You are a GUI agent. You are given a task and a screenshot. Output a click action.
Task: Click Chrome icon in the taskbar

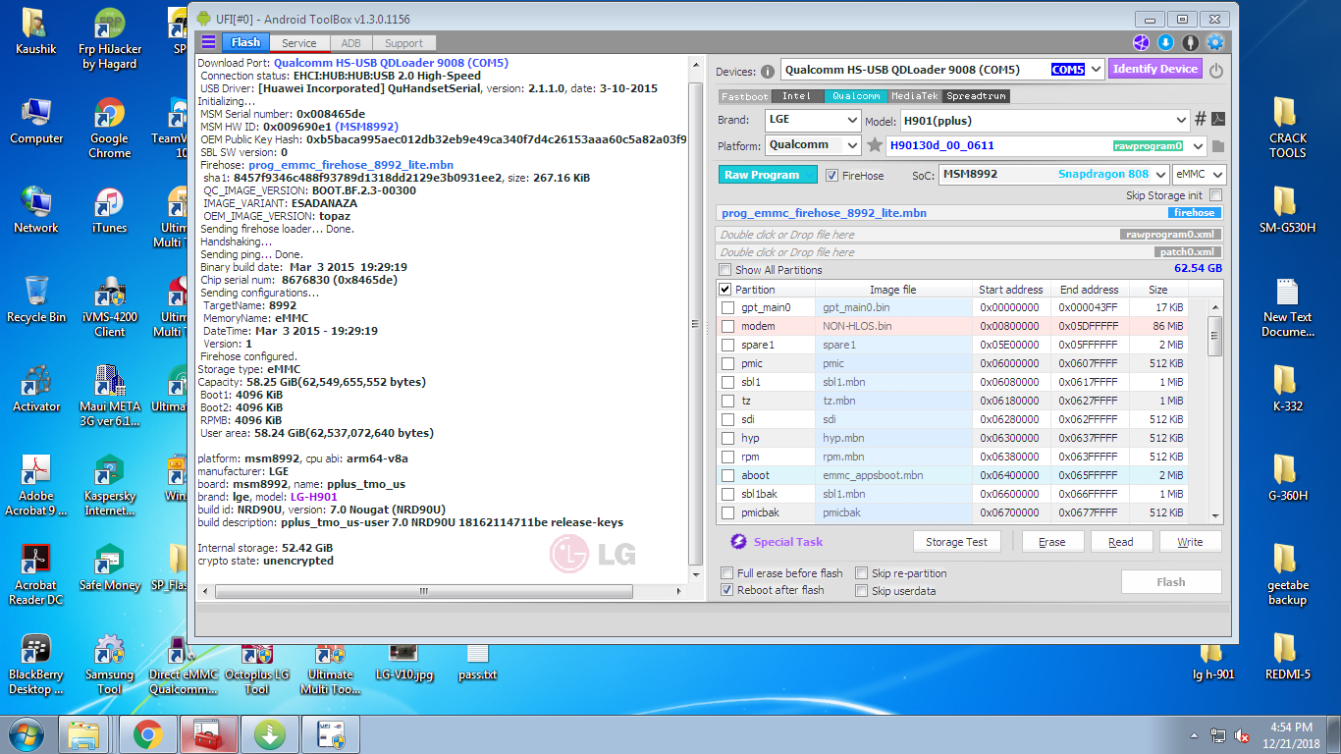click(148, 733)
